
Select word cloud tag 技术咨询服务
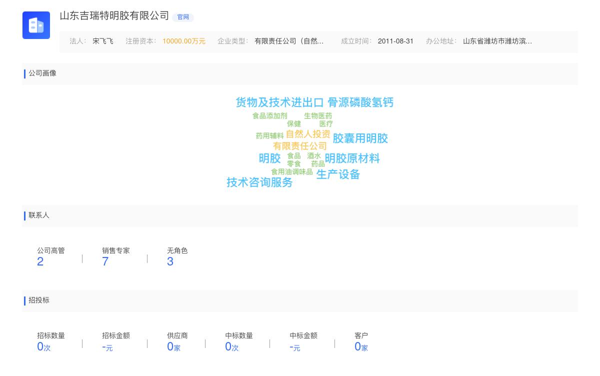click(260, 182)
